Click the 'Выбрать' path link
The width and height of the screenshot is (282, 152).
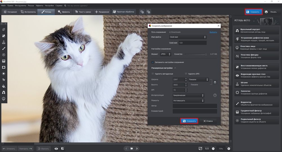[x=213, y=32]
